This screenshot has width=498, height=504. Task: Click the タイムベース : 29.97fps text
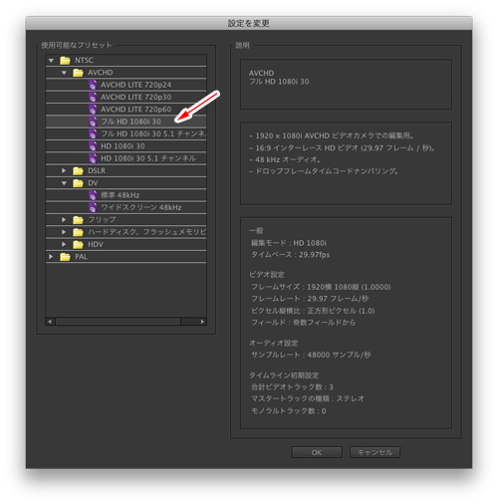290,255
